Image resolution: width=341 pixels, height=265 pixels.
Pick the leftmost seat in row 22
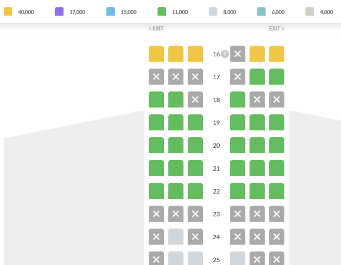156,191
